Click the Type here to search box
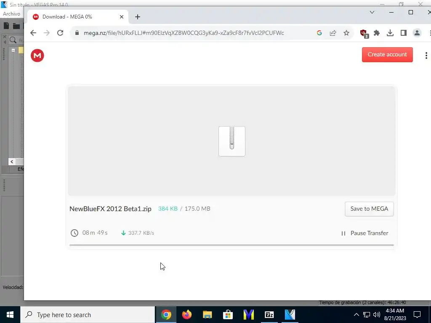 point(88,315)
